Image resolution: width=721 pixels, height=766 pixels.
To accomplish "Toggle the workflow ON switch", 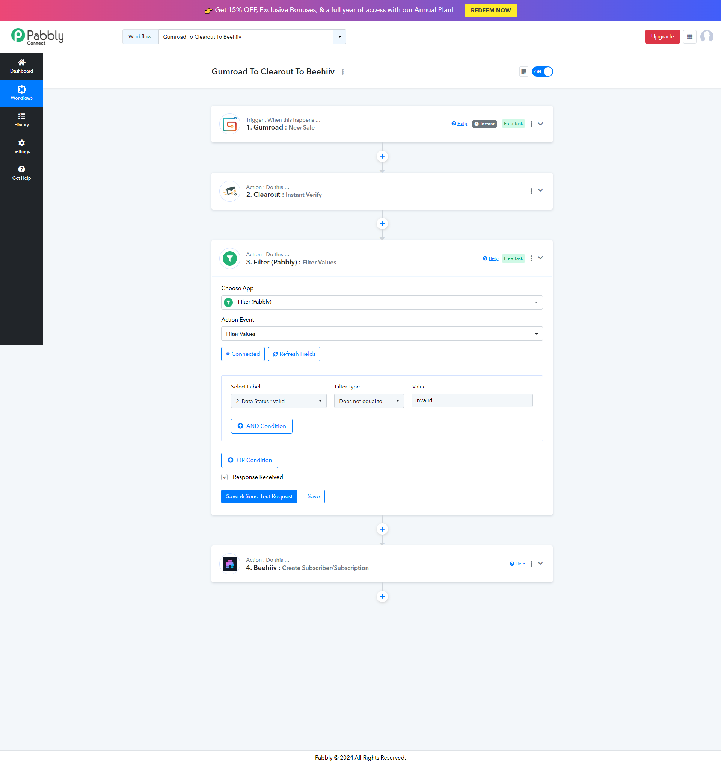I will (x=542, y=72).
